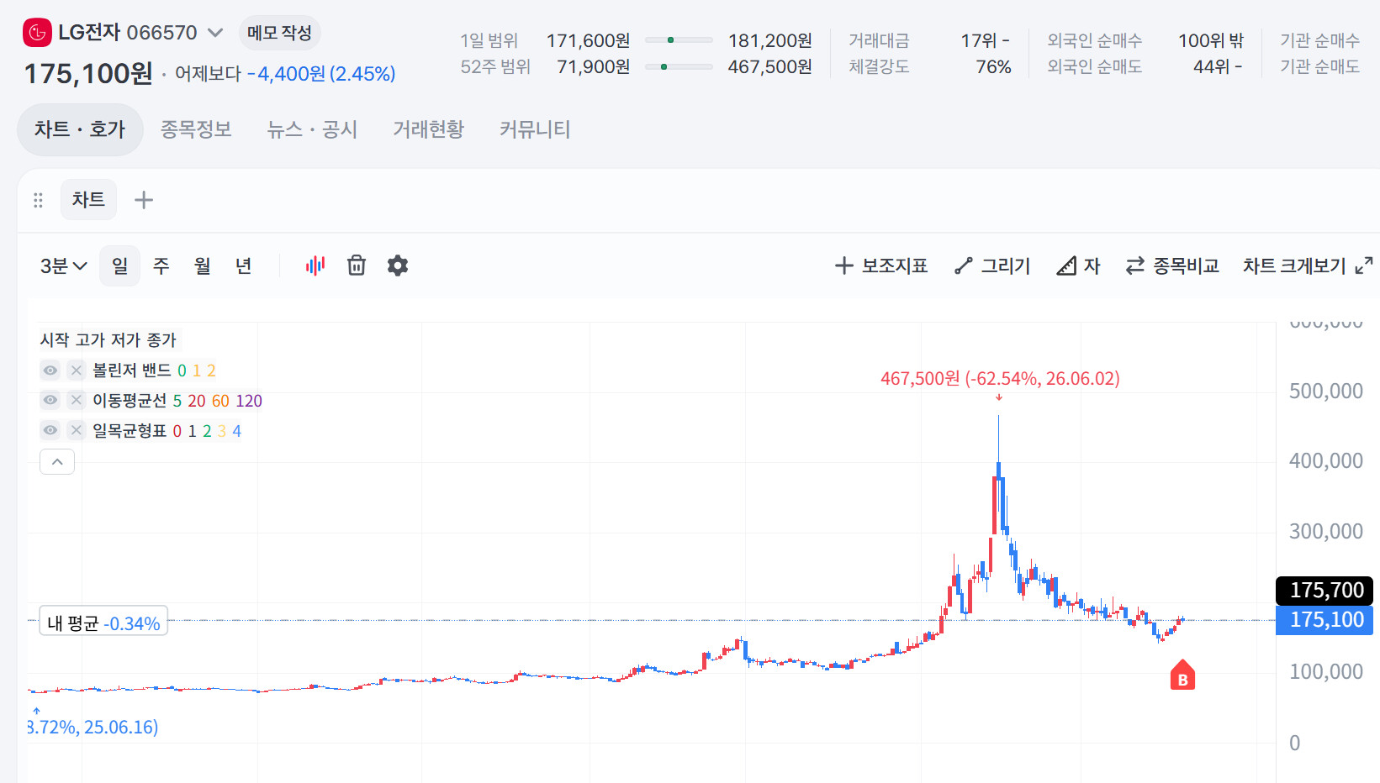Open the chart type candlestick icon

point(315,265)
